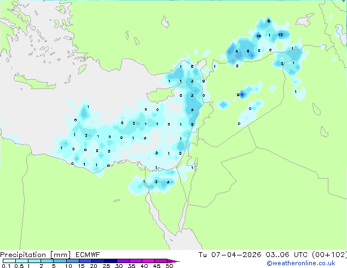Image resolution: width=347 pixels, height=268 pixels.
Task: Select the 5–10 mm legend swatch
Action: pyautogui.click(x=60, y=261)
